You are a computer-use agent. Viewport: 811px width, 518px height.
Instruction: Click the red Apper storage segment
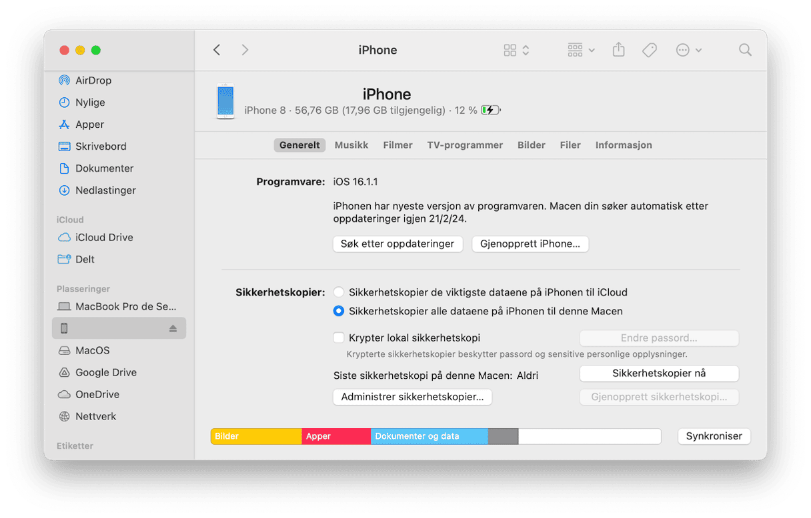pyautogui.click(x=336, y=436)
